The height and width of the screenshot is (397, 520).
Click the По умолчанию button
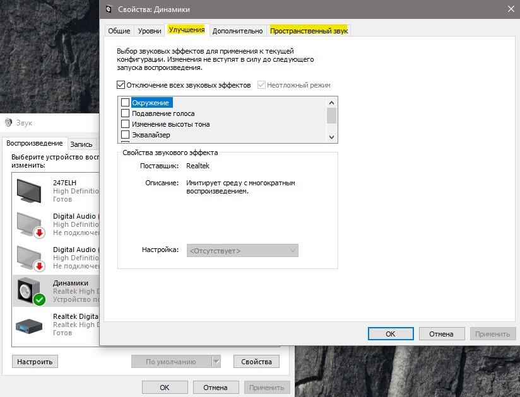pos(171,362)
